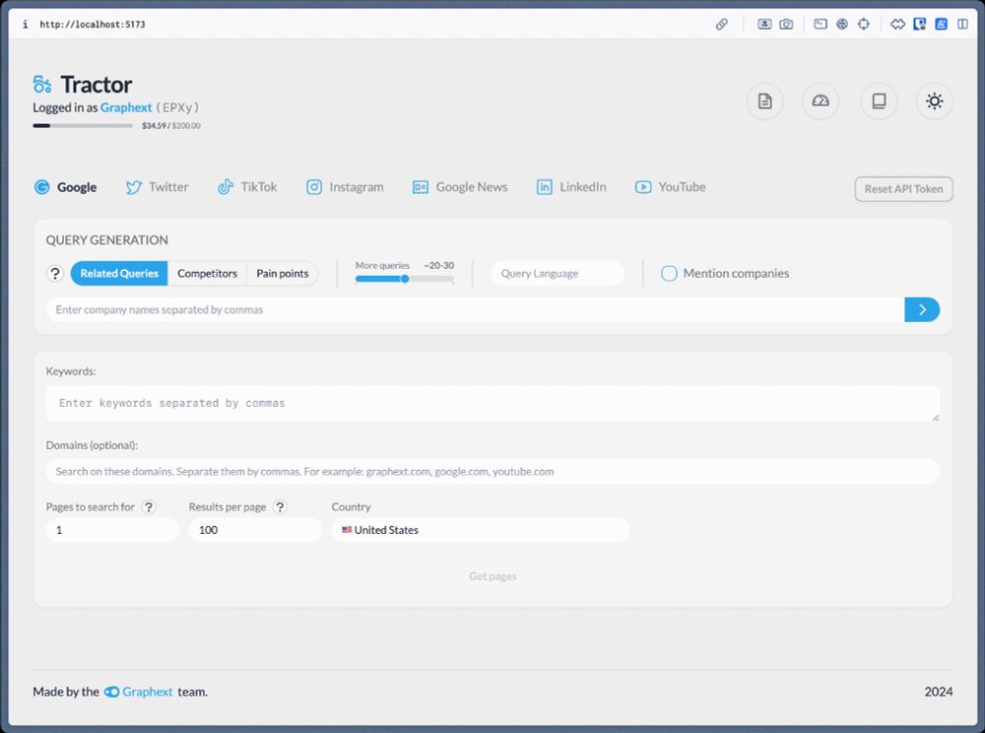This screenshot has width=985, height=733.
Task: Select the Pain points option
Action: click(283, 273)
